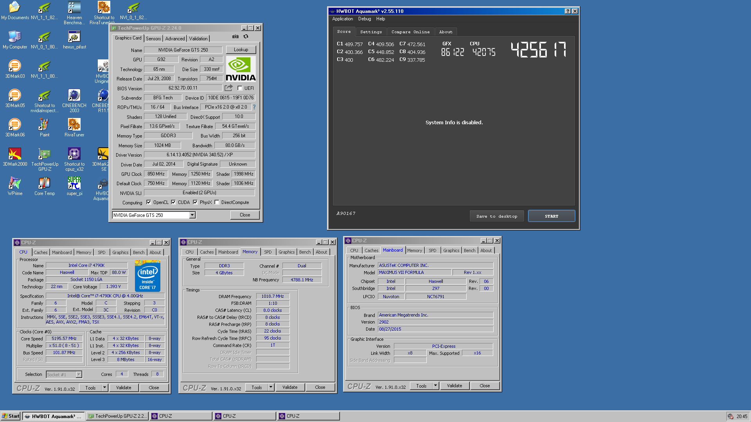This screenshot has width=751, height=422.
Task: Open the About tab in HWBOT Aquamark
Action: pos(446,32)
